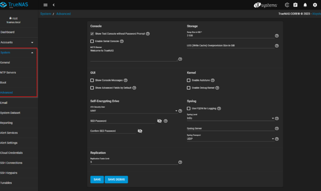Expand the Accounts sidebar section
This screenshot has width=321, height=191.
(x=18, y=43)
